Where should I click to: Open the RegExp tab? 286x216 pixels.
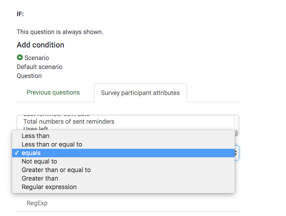coord(37,203)
